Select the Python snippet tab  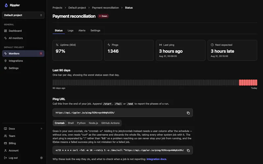pos(81,123)
